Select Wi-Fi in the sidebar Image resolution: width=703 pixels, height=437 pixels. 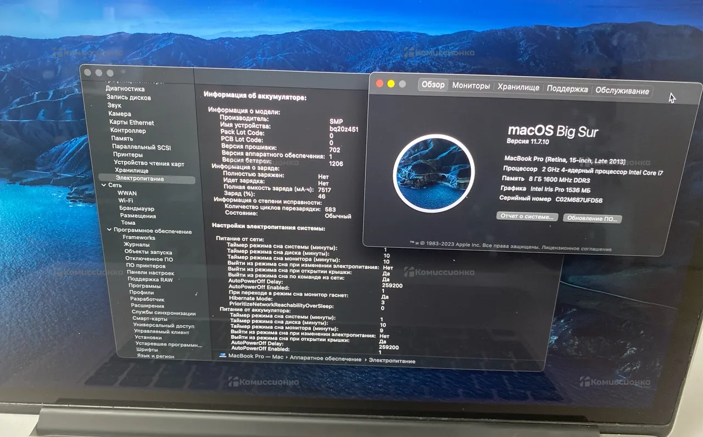point(126,201)
